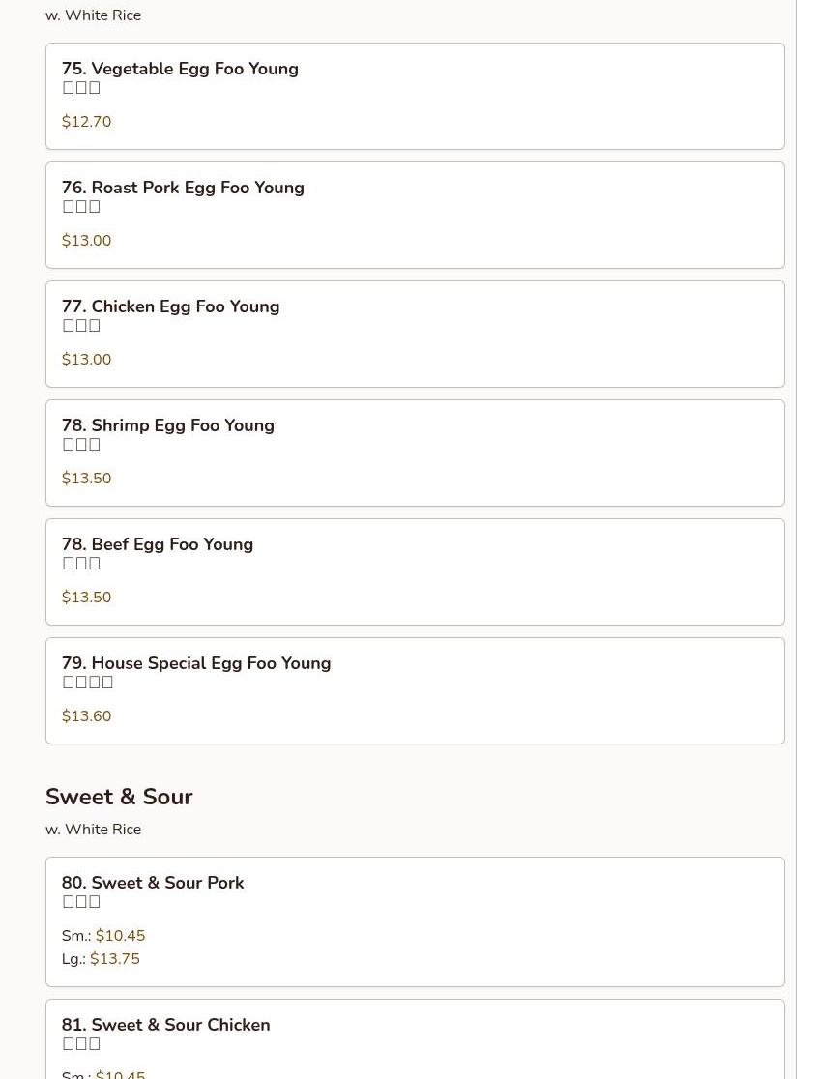Open House Special Egg Foo Young
Screen dimensions: 816x1079
(x=195, y=663)
